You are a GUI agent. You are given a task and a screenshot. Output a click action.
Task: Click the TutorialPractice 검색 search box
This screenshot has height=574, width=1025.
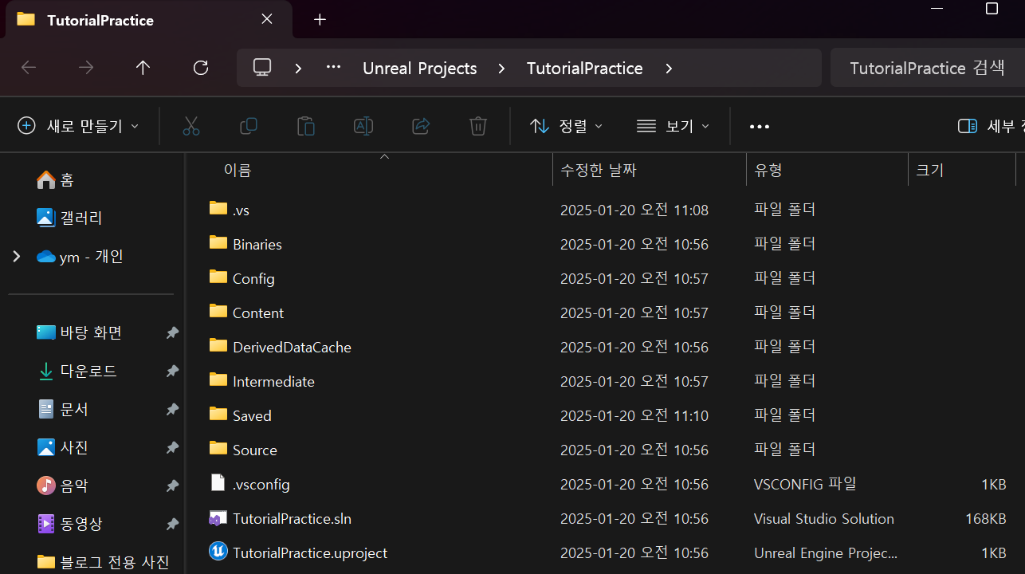(928, 68)
